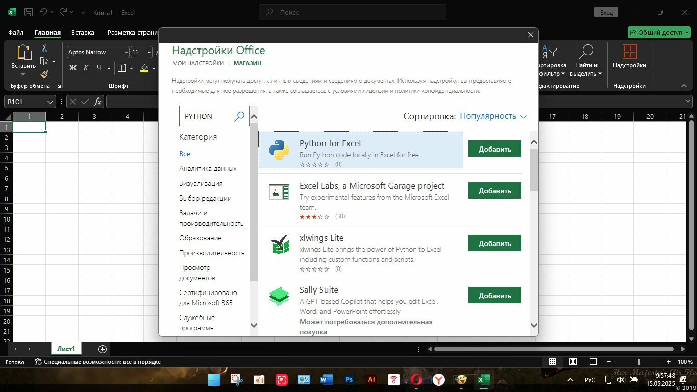Click the Undo arrow icon
Image resolution: width=697 pixels, height=392 pixels.
pyautogui.click(x=43, y=12)
